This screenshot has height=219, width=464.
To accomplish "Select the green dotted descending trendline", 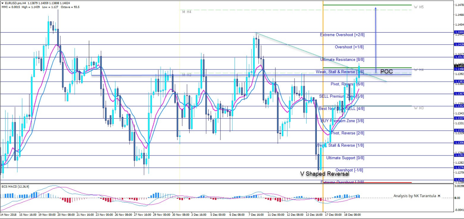I will [321, 57].
